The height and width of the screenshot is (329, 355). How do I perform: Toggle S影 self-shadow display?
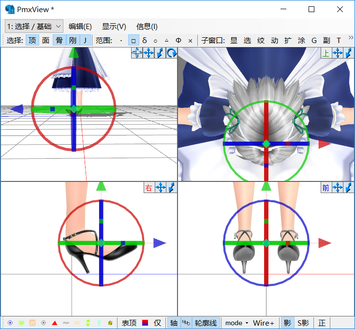(x=303, y=323)
